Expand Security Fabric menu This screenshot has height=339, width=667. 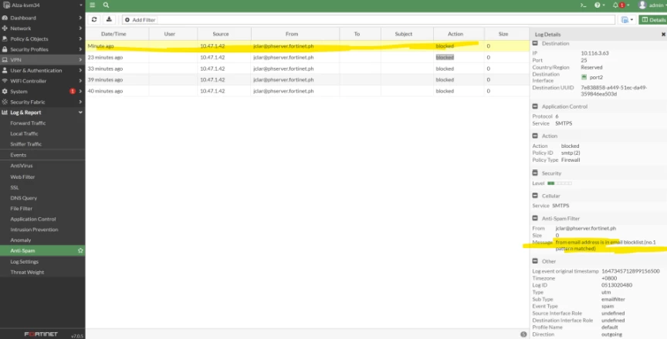pos(42,102)
